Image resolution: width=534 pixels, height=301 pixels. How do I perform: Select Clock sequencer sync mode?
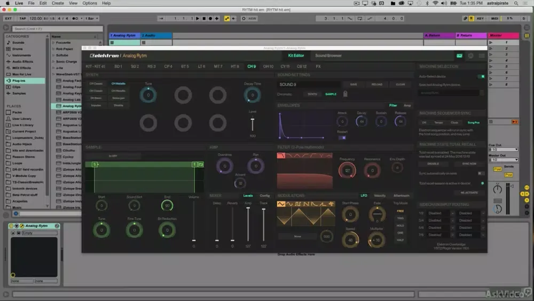coord(454,122)
